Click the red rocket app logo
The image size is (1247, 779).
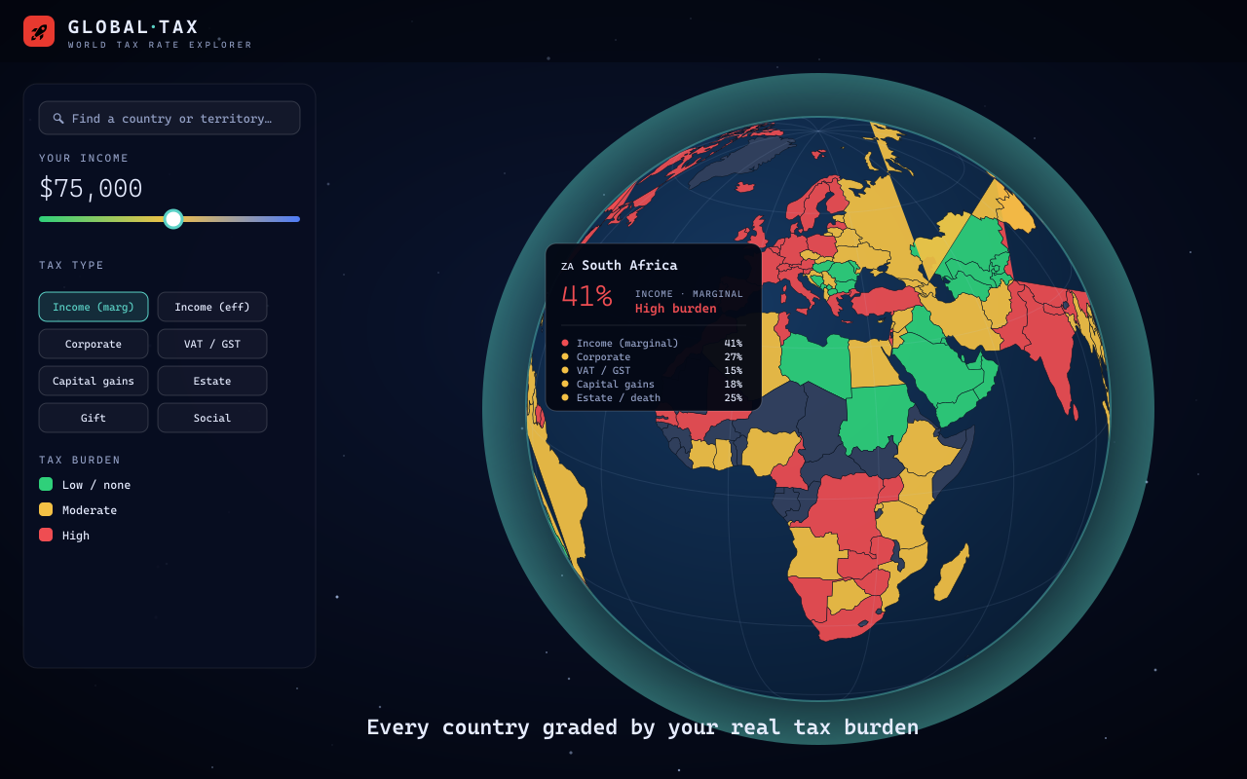tap(39, 31)
